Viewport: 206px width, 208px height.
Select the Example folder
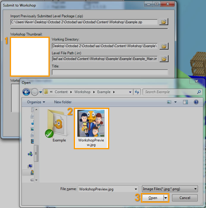pos(58,126)
